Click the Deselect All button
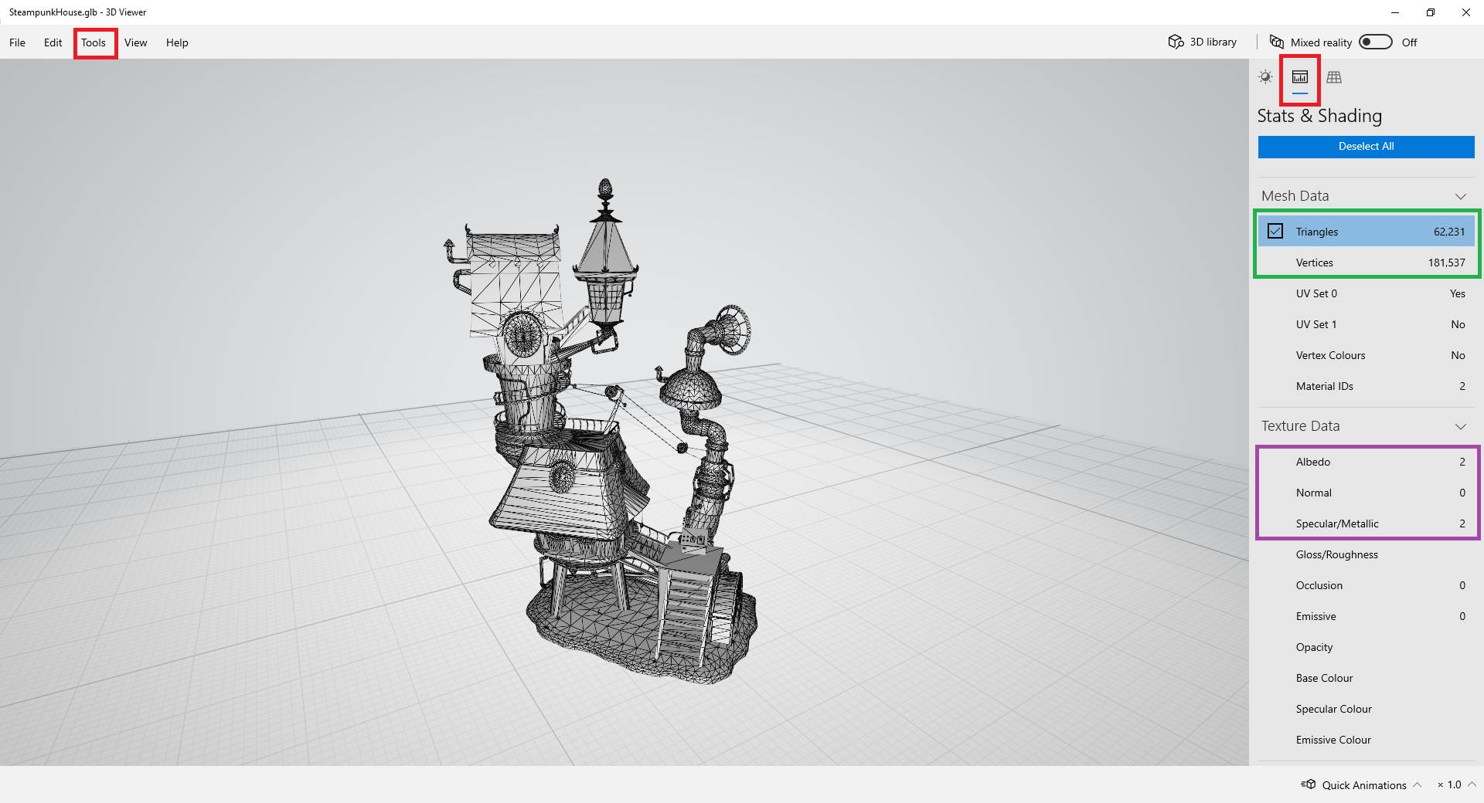The image size is (1484, 803). [x=1366, y=147]
